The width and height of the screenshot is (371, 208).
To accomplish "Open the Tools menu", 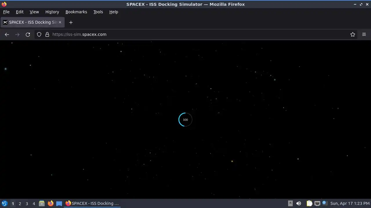I will pos(98,12).
